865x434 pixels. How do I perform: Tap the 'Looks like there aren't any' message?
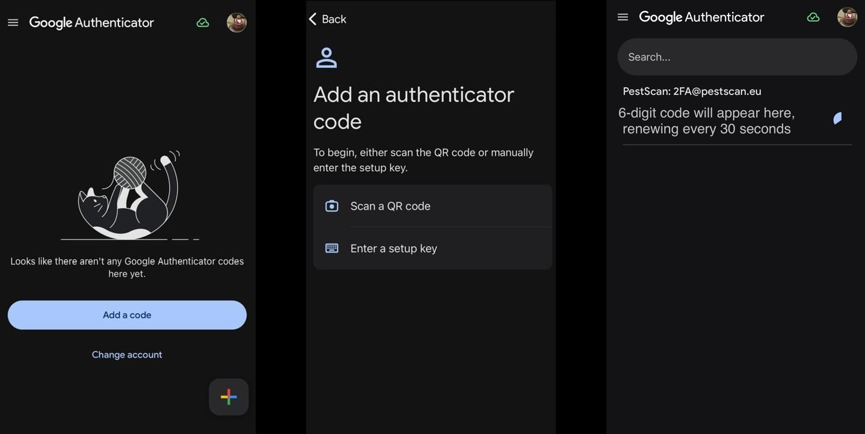[x=127, y=267]
